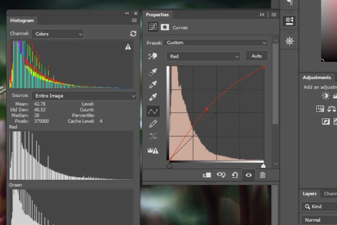Open the layer filter Kind dropdown
Image resolution: width=337 pixels, height=225 pixels.
point(319,206)
